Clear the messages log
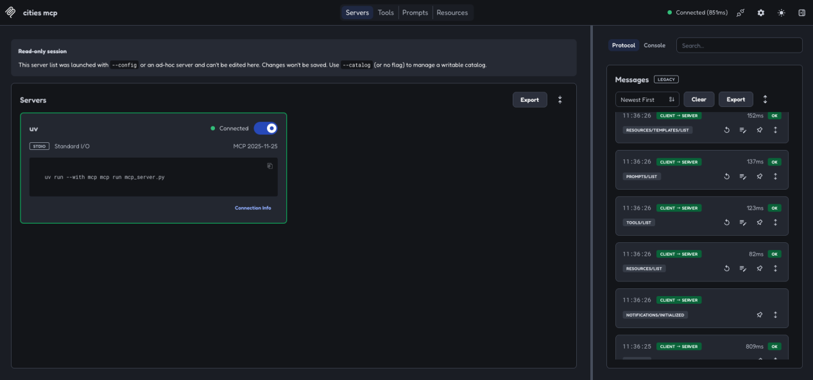The image size is (813, 380). click(699, 99)
